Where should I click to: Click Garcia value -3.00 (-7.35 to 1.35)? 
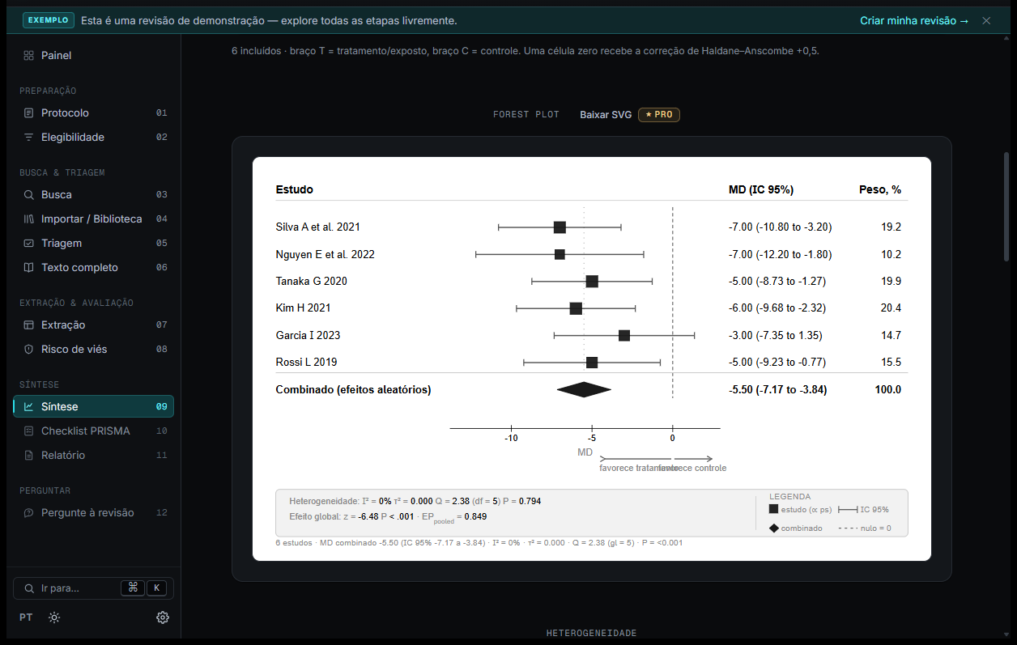pyautogui.click(x=775, y=336)
